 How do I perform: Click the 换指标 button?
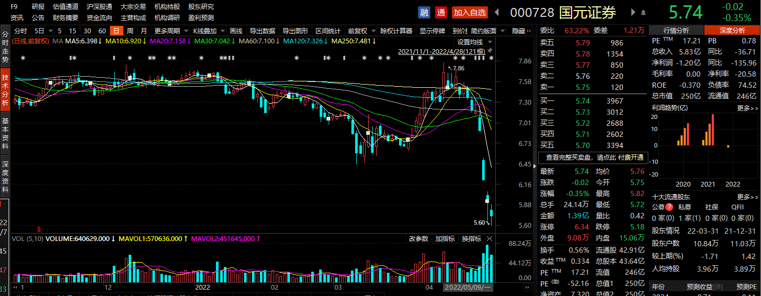pos(472,239)
